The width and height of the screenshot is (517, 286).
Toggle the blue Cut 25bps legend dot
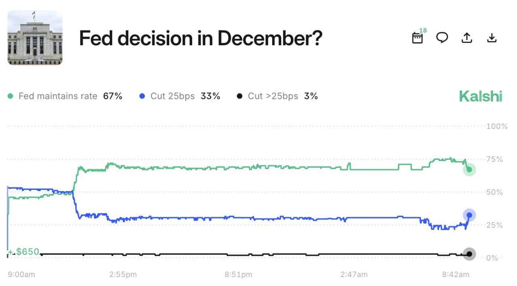coord(142,96)
